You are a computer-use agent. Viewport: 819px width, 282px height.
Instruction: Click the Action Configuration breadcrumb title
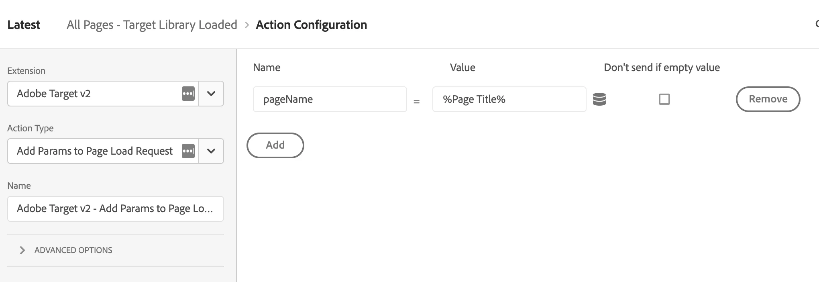click(311, 25)
